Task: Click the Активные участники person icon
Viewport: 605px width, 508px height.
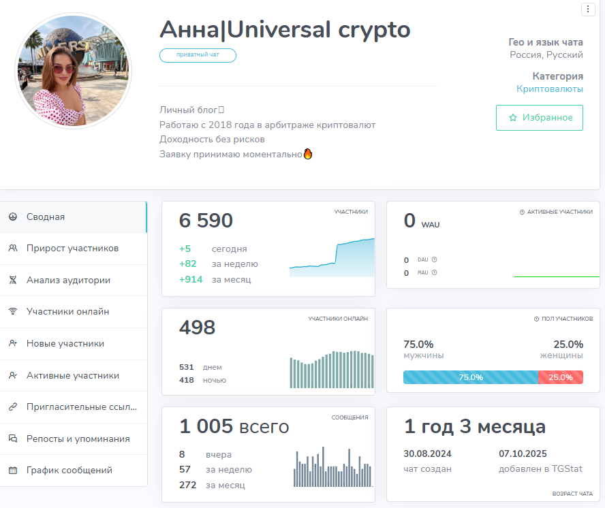Action: 13,375
